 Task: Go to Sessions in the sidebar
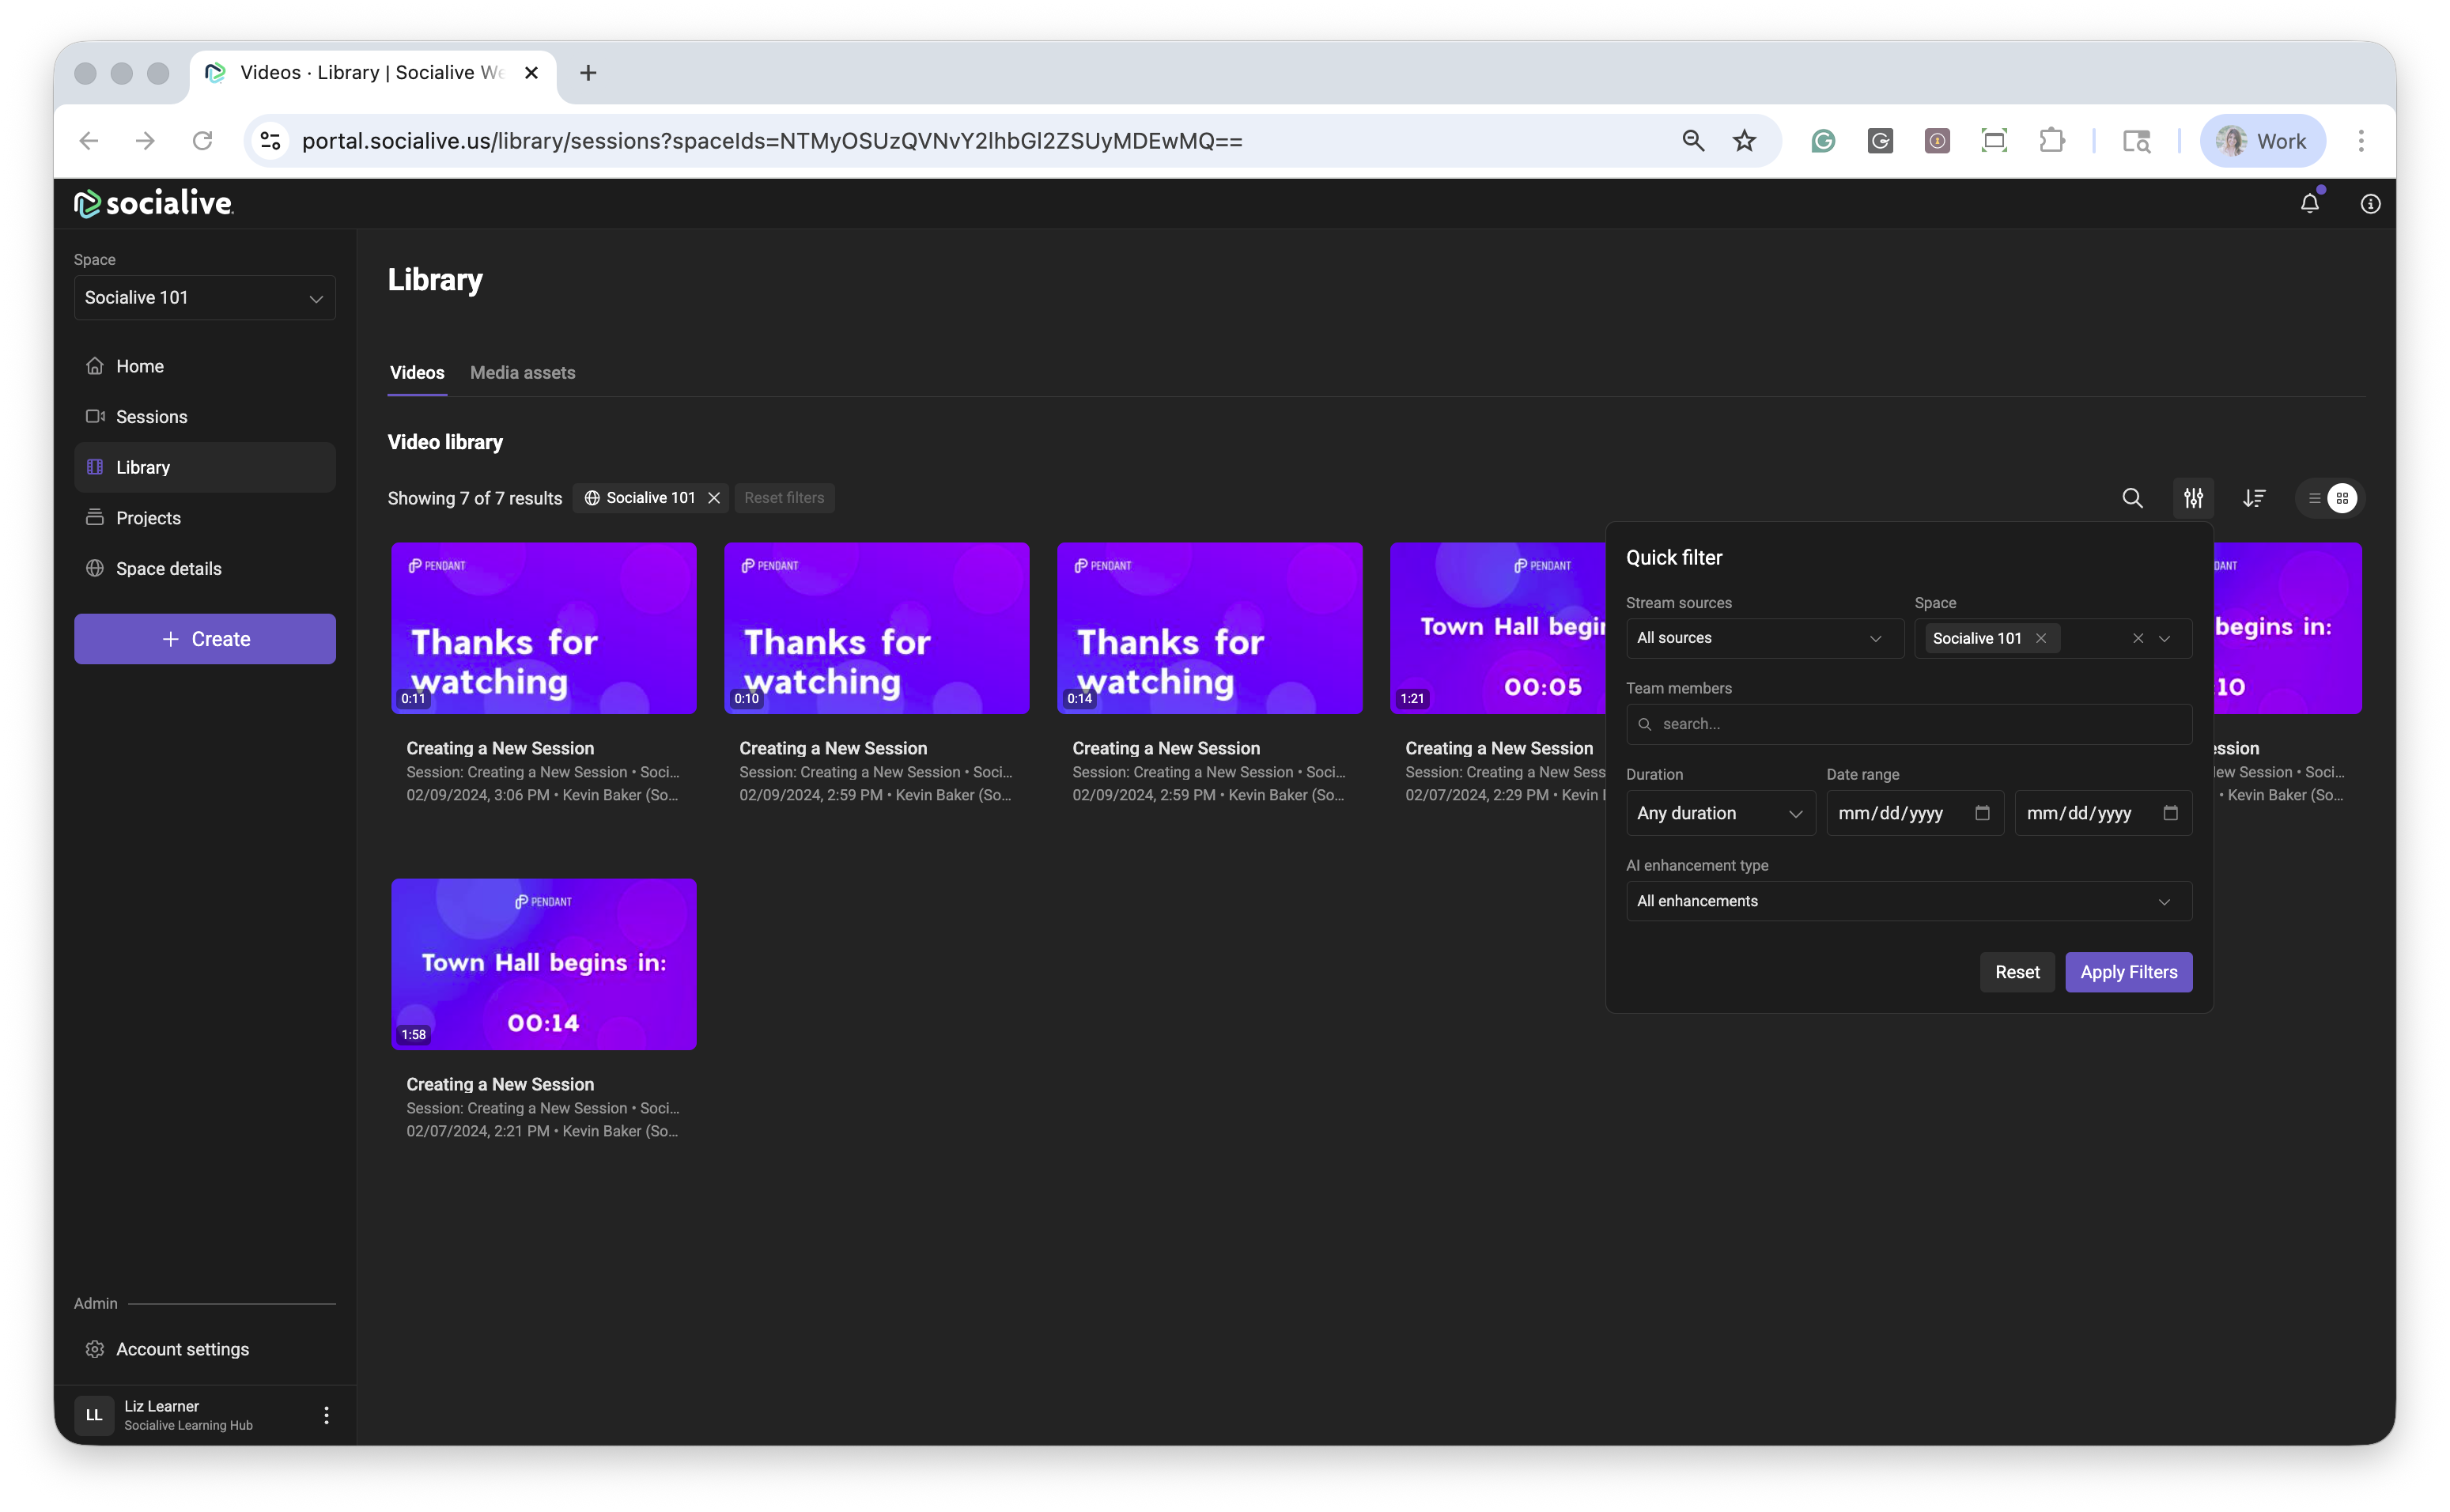(x=151, y=417)
